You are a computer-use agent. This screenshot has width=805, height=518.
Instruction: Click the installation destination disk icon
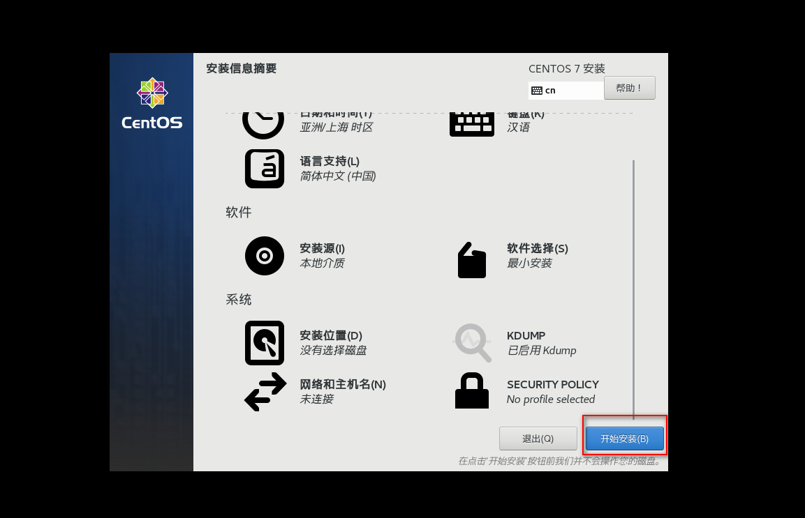tap(265, 343)
